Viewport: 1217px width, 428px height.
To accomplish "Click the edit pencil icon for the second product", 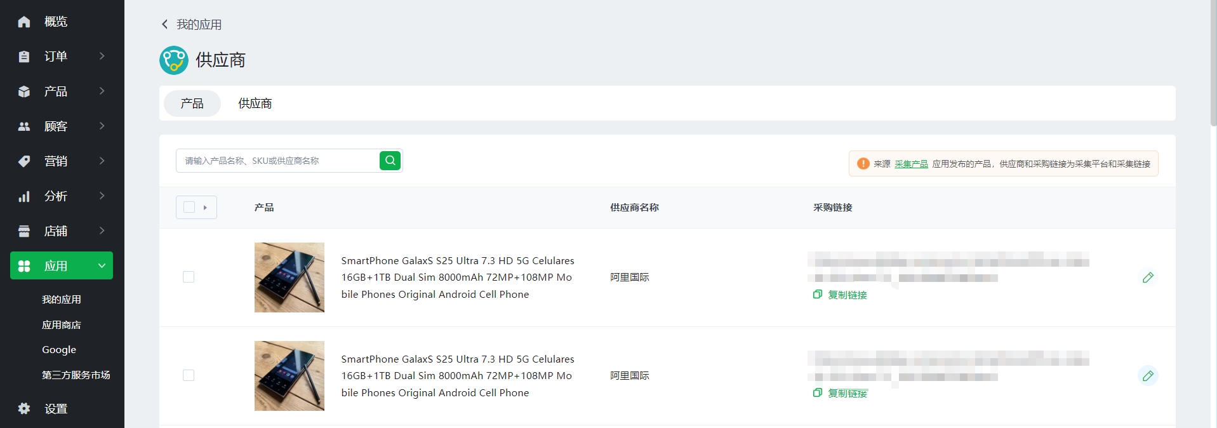I will coord(1148,376).
